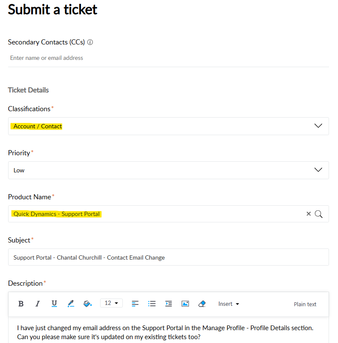Open the font color picker
Image resolution: width=338 pixels, height=343 pixels.
pyautogui.click(x=71, y=304)
